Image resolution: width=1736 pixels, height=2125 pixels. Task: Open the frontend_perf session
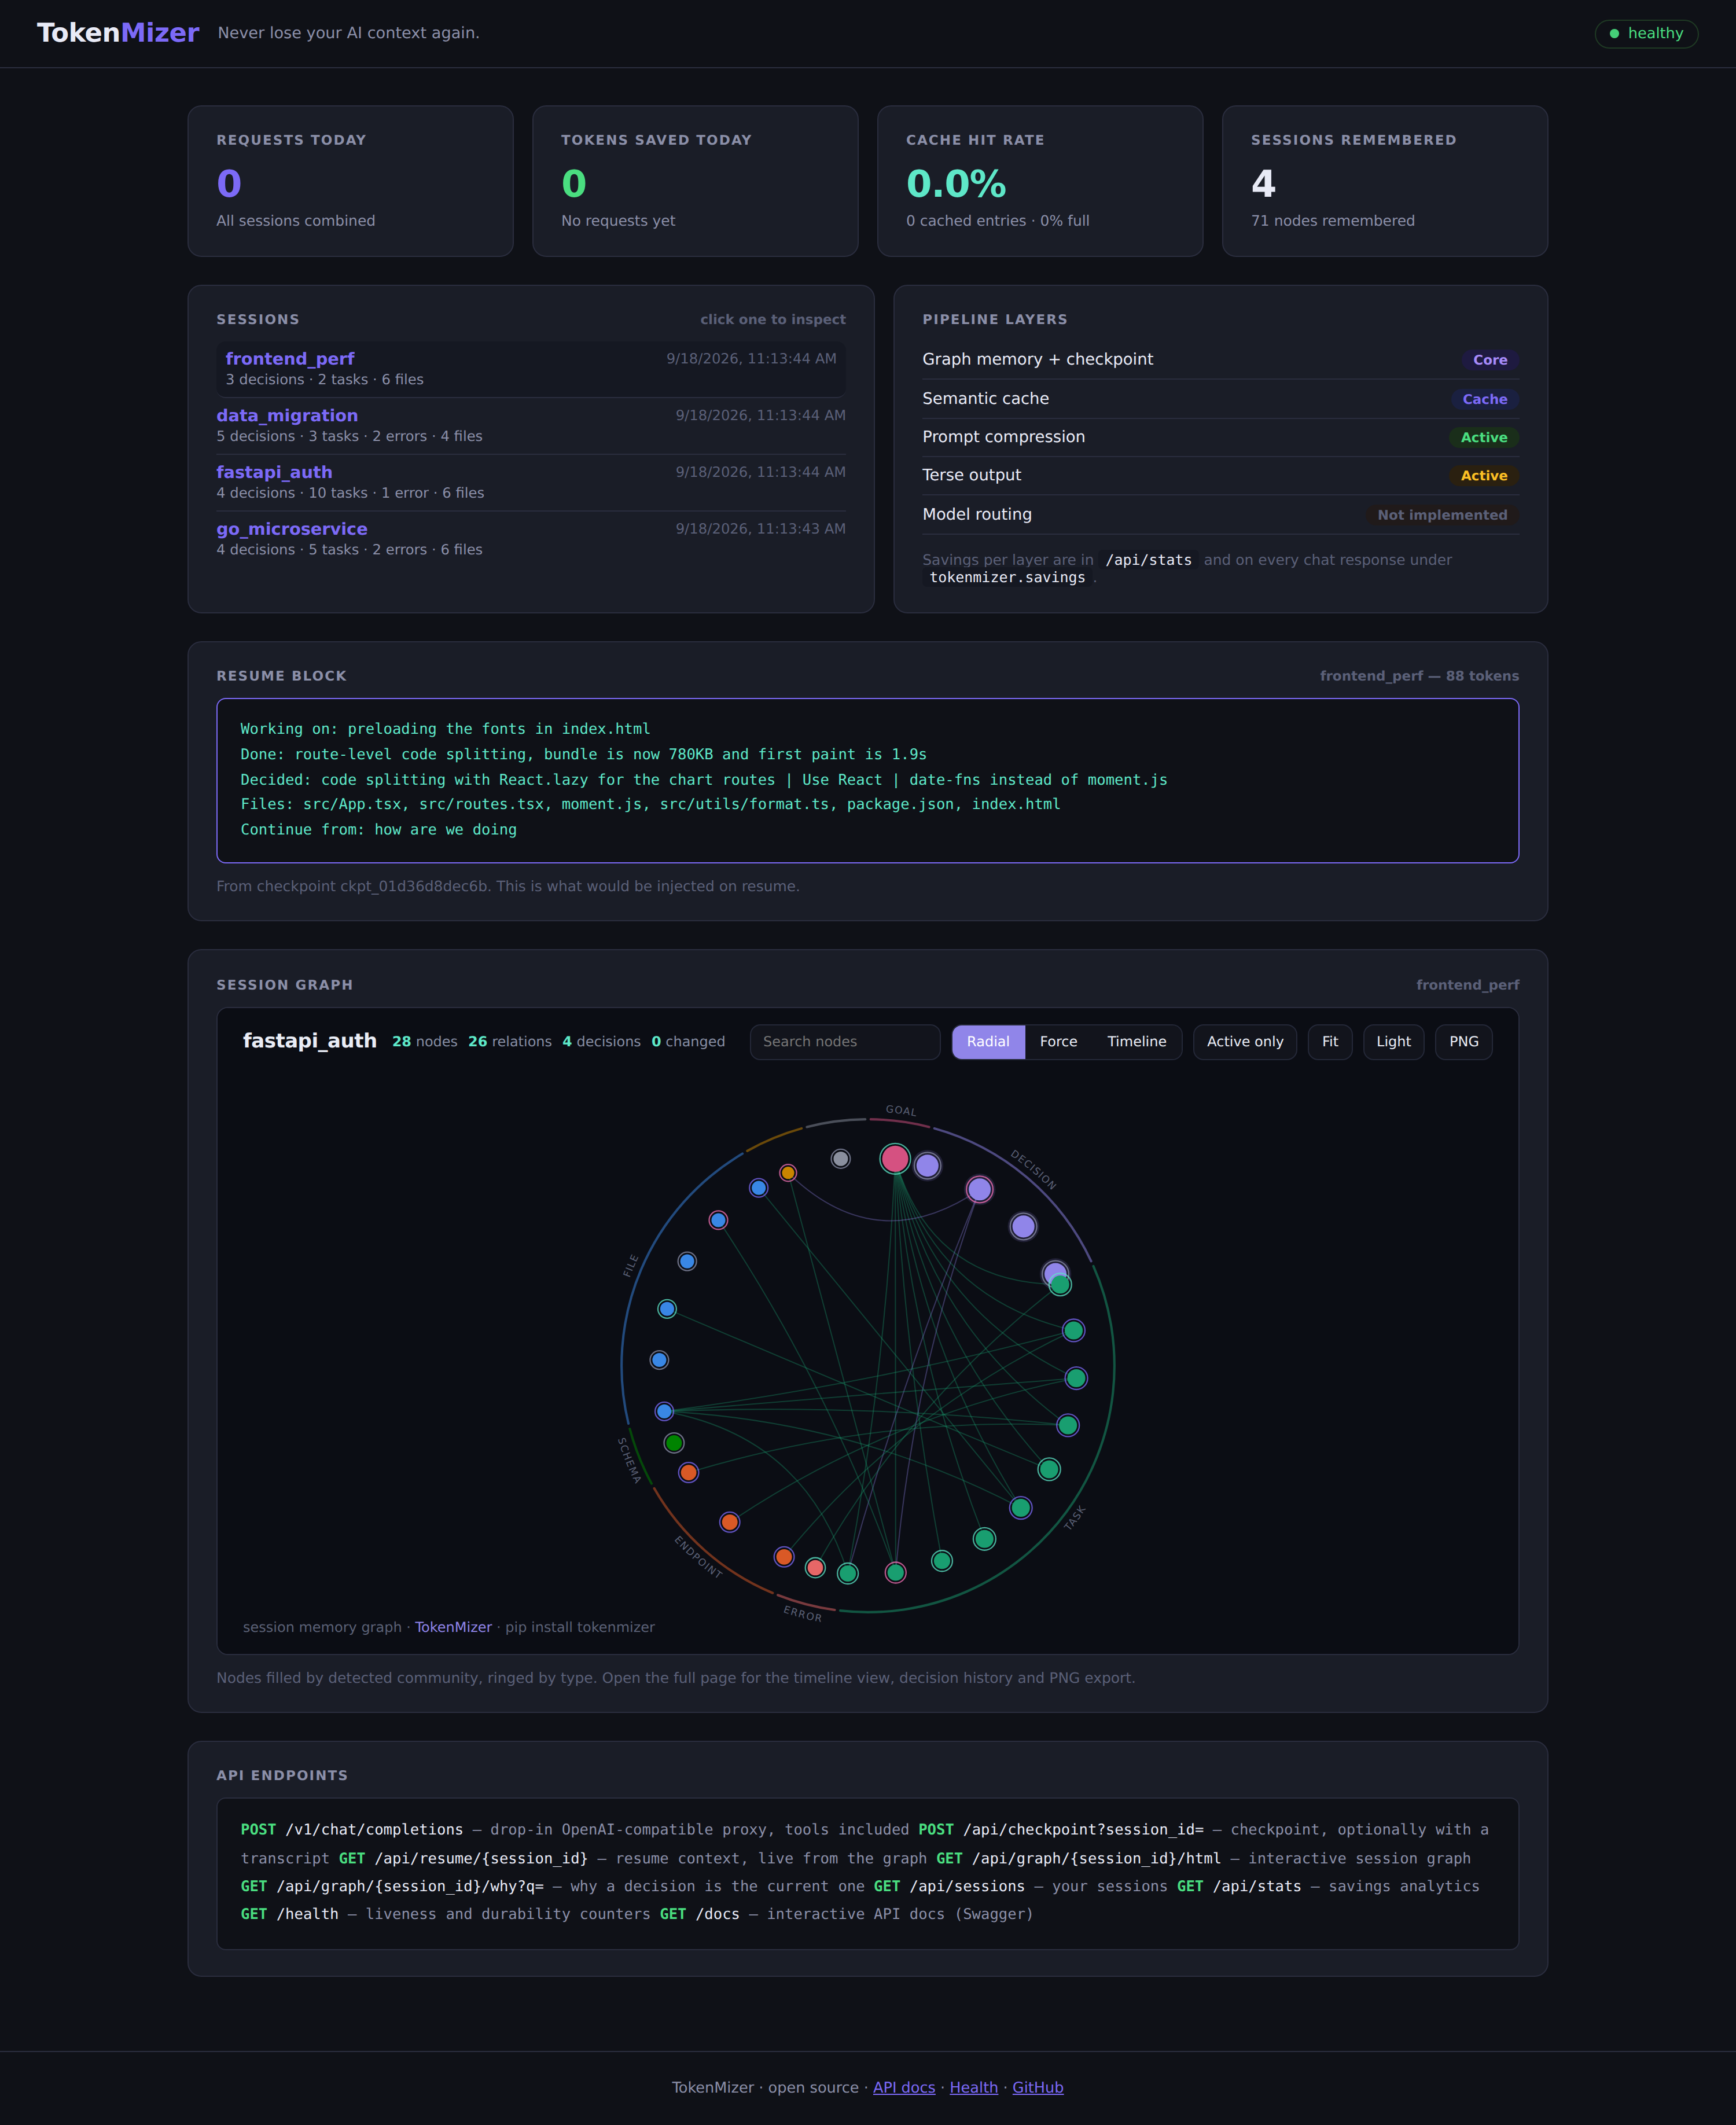[x=531, y=369]
